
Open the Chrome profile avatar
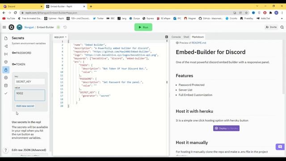pos(276,13)
